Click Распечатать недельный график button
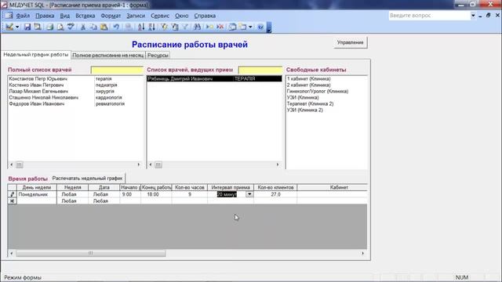The height and width of the screenshot is (282, 502). [x=87, y=179]
